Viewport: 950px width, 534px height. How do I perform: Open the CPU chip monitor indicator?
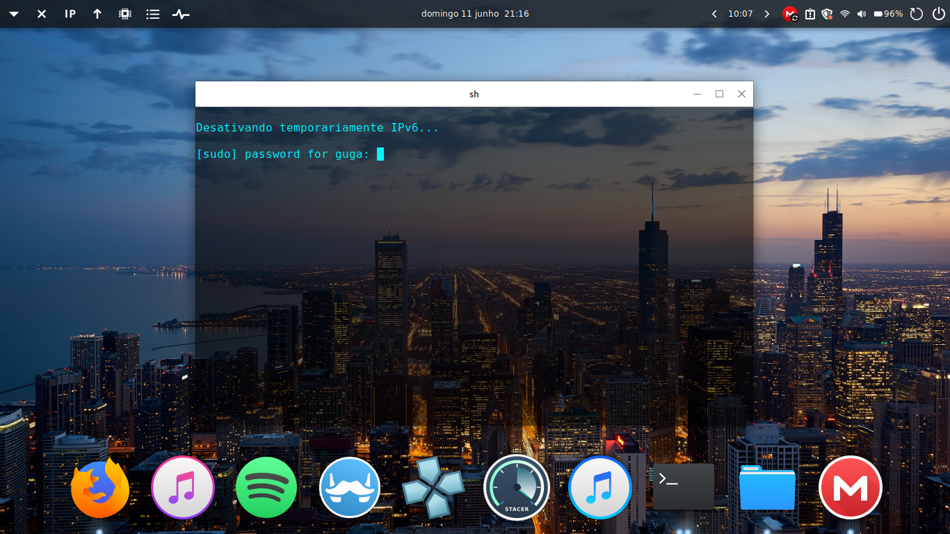point(125,14)
